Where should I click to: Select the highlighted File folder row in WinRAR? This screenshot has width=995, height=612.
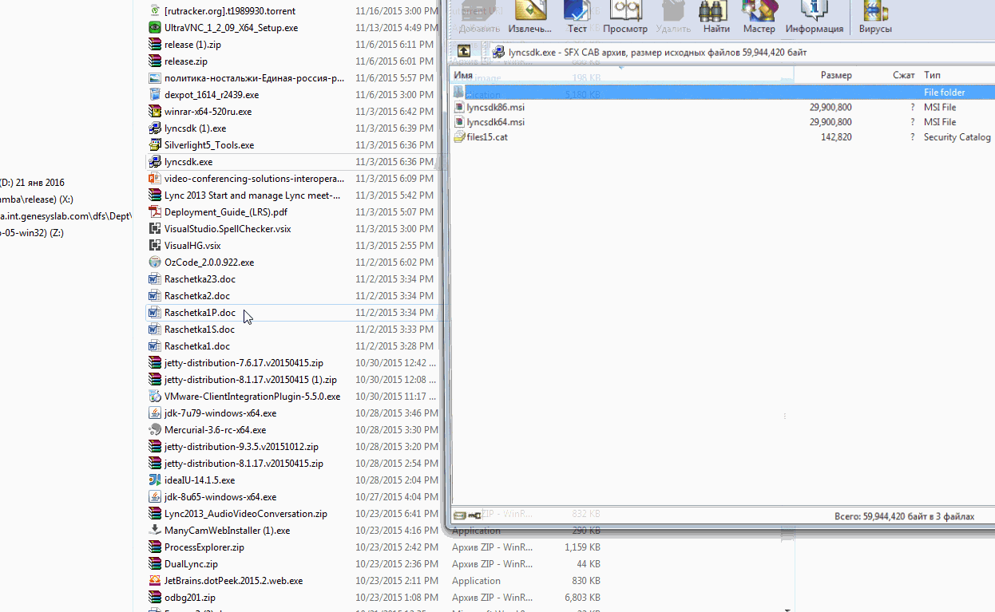coord(723,93)
